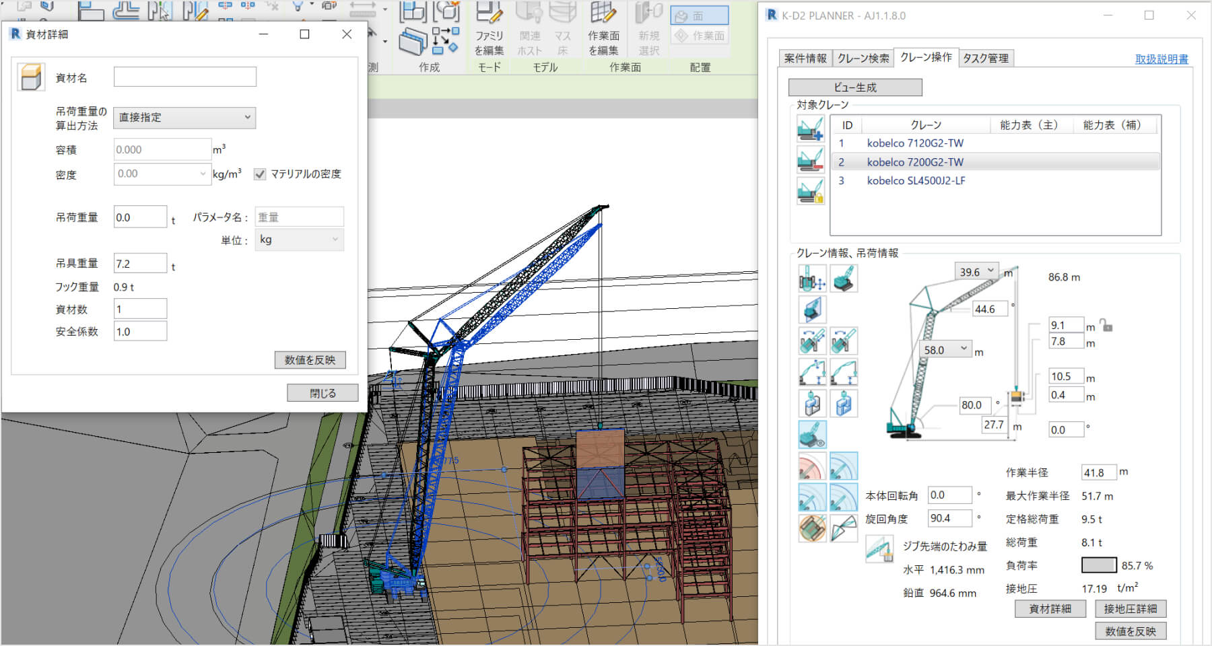Viewport: 1212px width, 646px height.
Task: Click the stacked panels icon in 作成 panel
Action: [x=413, y=42]
